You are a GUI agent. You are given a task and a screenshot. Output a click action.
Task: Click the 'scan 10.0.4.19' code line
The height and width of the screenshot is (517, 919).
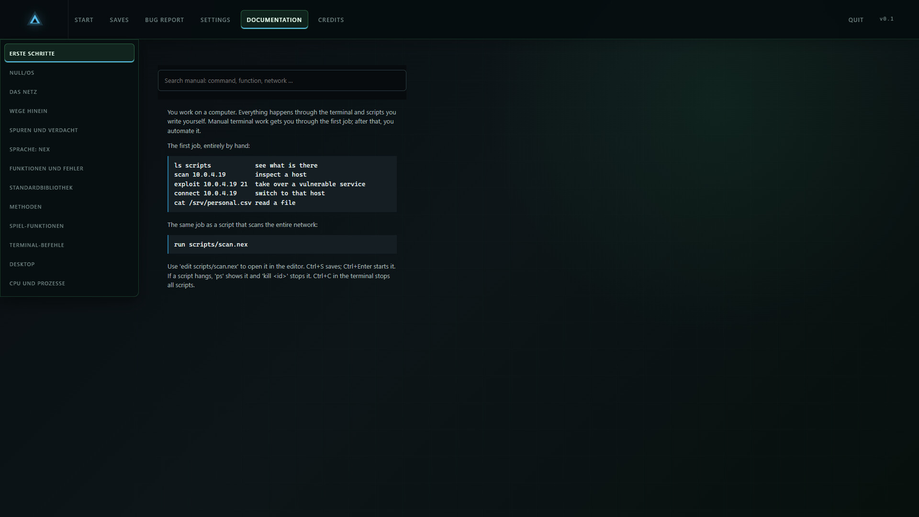coord(240,175)
